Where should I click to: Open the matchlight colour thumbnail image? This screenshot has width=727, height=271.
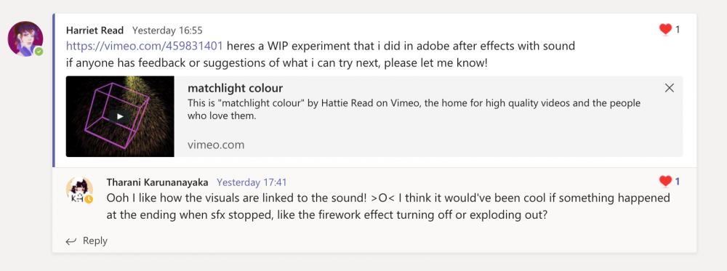pos(120,116)
